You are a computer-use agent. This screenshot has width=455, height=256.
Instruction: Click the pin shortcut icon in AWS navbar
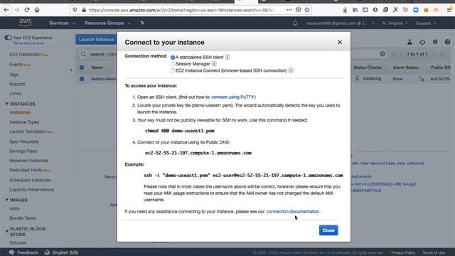point(142,23)
